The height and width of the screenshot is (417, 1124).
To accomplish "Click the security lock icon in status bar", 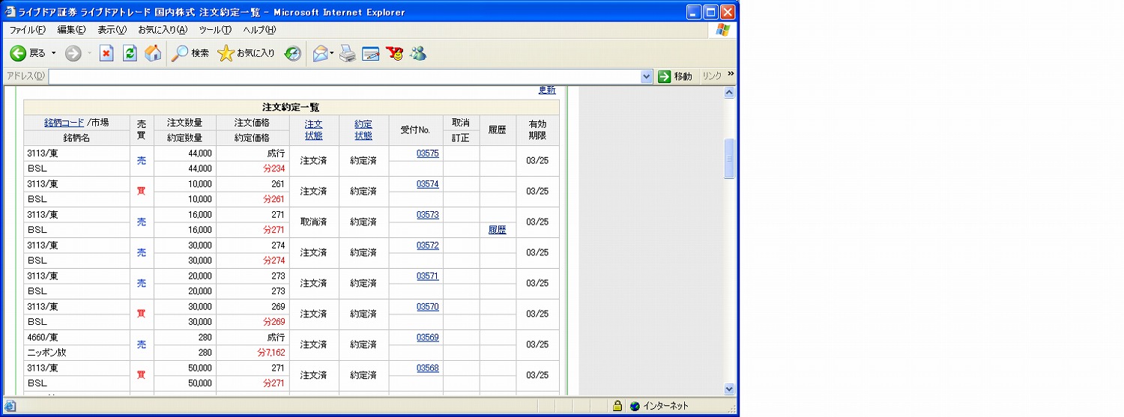I will click(617, 406).
